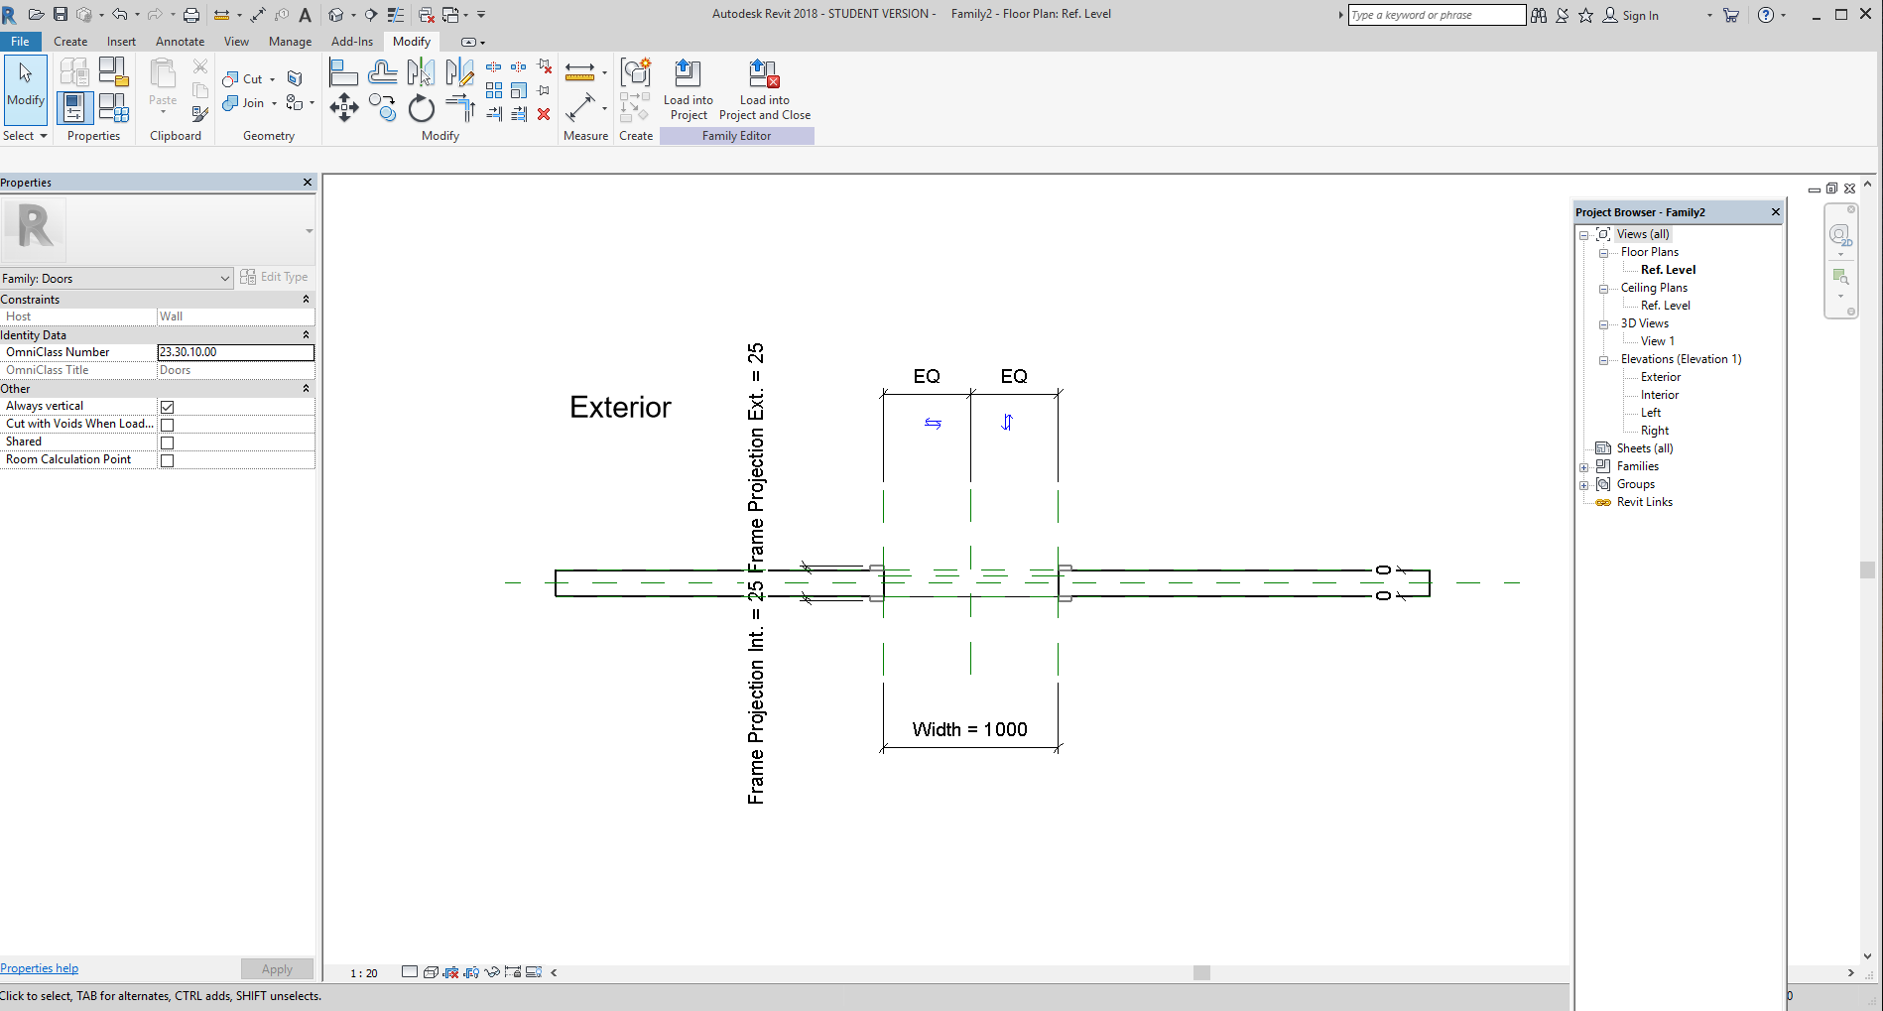Select the Offset tool icon

(x=383, y=72)
